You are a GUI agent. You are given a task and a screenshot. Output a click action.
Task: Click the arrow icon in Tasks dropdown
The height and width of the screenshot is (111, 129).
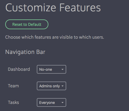(x=63, y=103)
